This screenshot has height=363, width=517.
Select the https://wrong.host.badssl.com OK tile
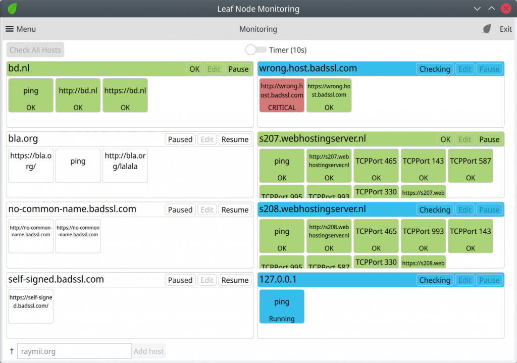[329, 95]
